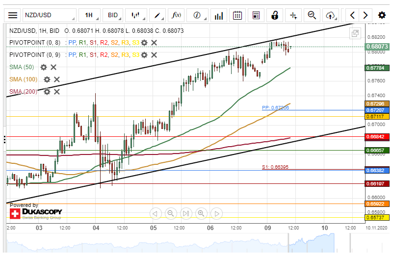Select the pencil drawing tools

point(157,15)
